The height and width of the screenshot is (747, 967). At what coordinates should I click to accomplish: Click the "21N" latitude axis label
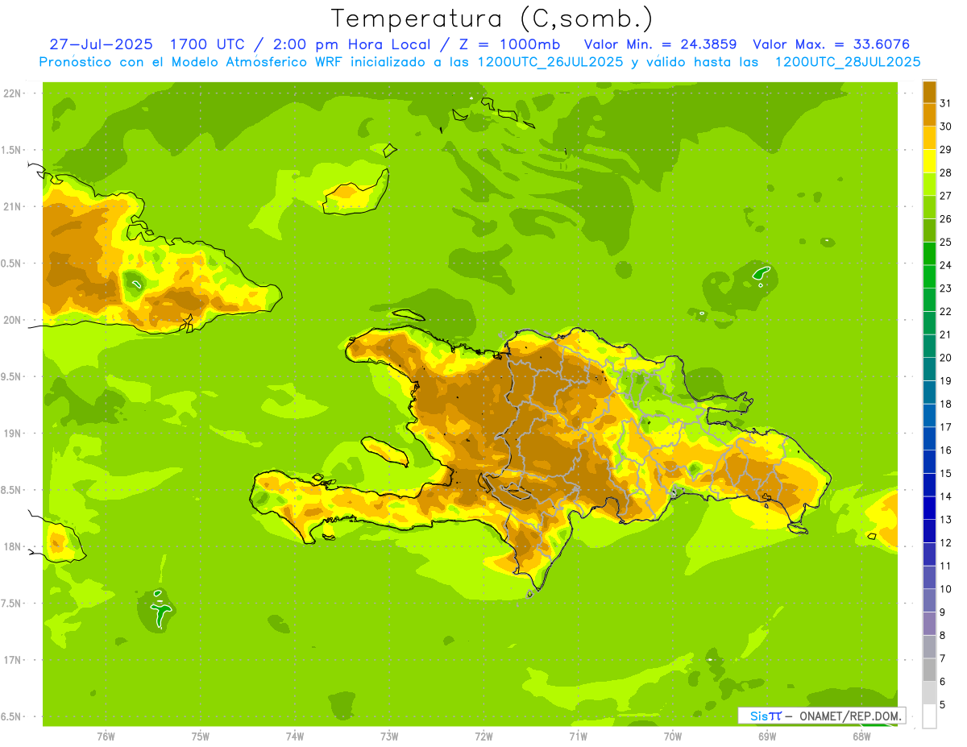click(x=12, y=207)
